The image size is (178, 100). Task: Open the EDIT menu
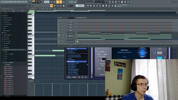pyautogui.click(x=4, y=2)
